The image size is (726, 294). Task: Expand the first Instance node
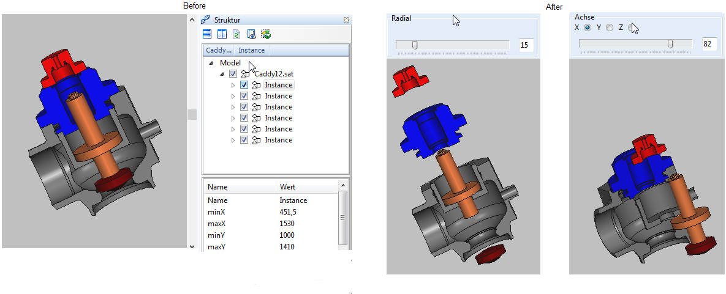coord(233,85)
